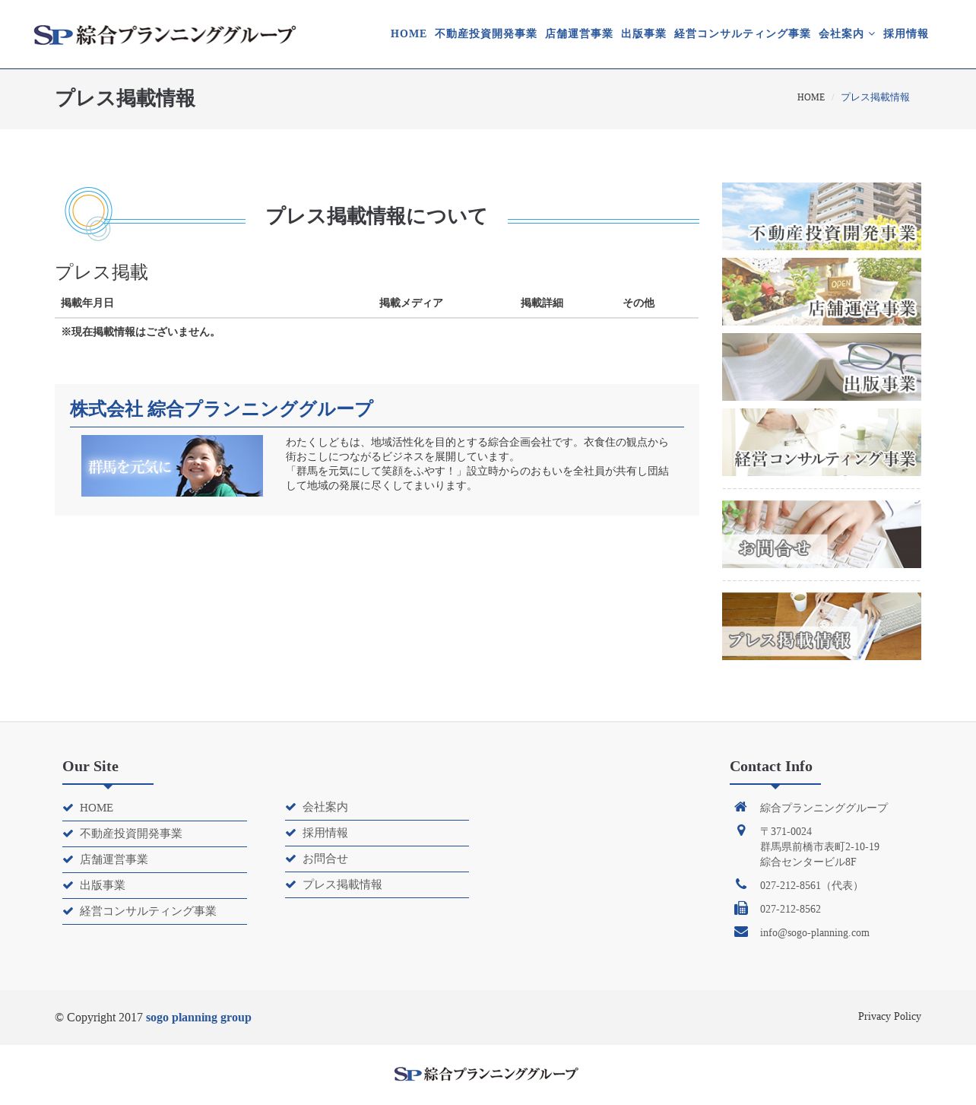
Task: Click the checkmark beside footer 出版事業
Action: [68, 885]
